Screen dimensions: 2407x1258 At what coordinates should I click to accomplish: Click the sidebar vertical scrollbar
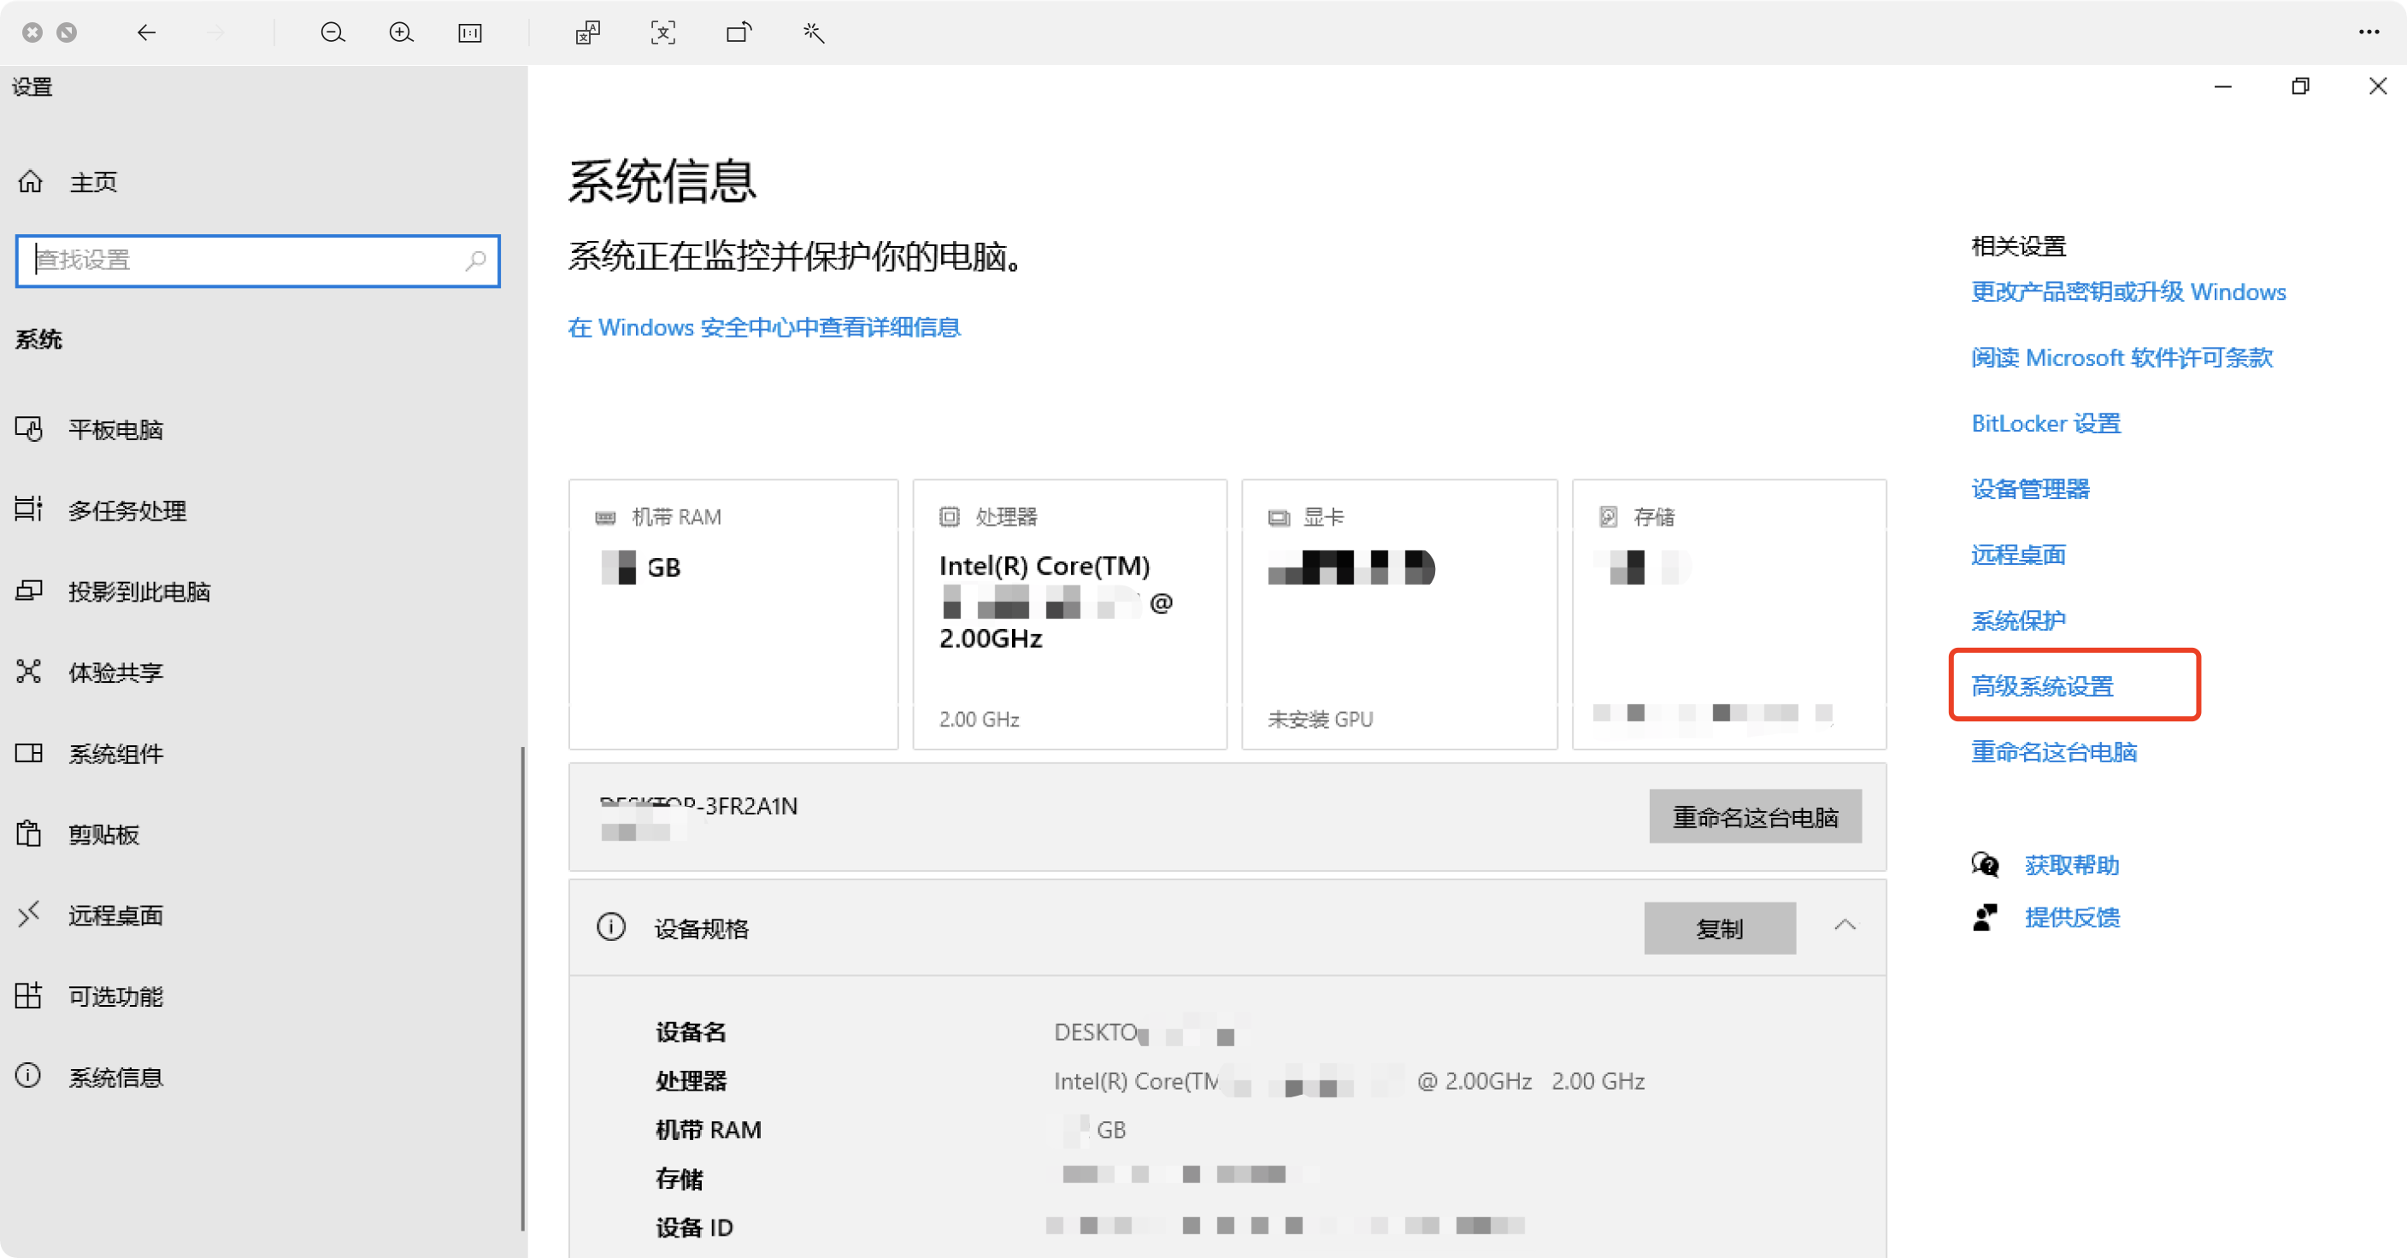click(x=522, y=988)
